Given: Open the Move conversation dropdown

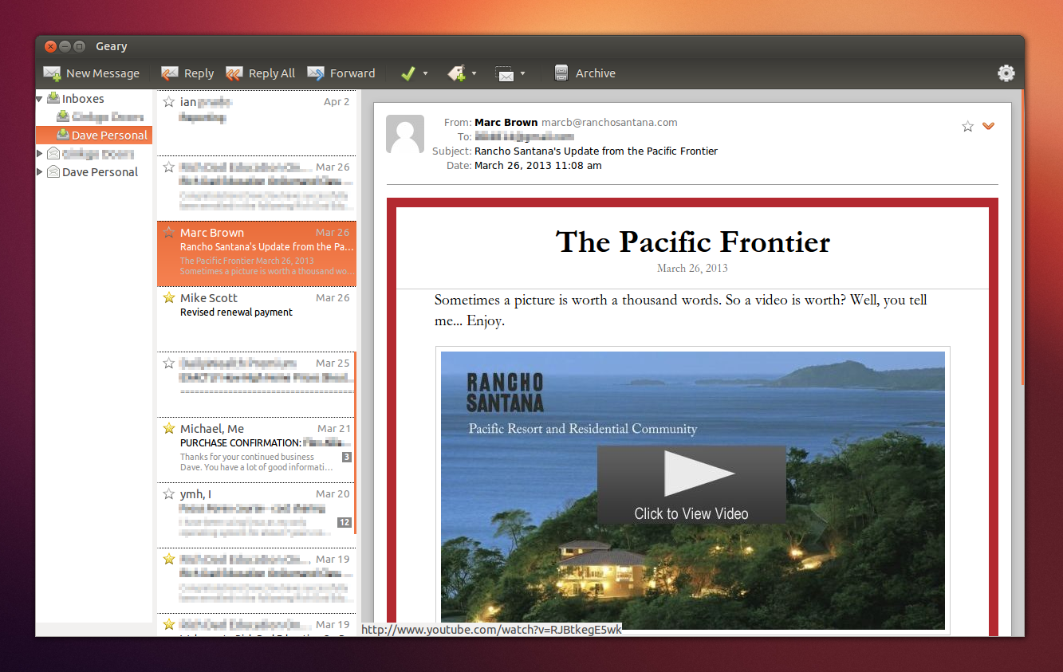Looking at the screenshot, I should 510,73.
